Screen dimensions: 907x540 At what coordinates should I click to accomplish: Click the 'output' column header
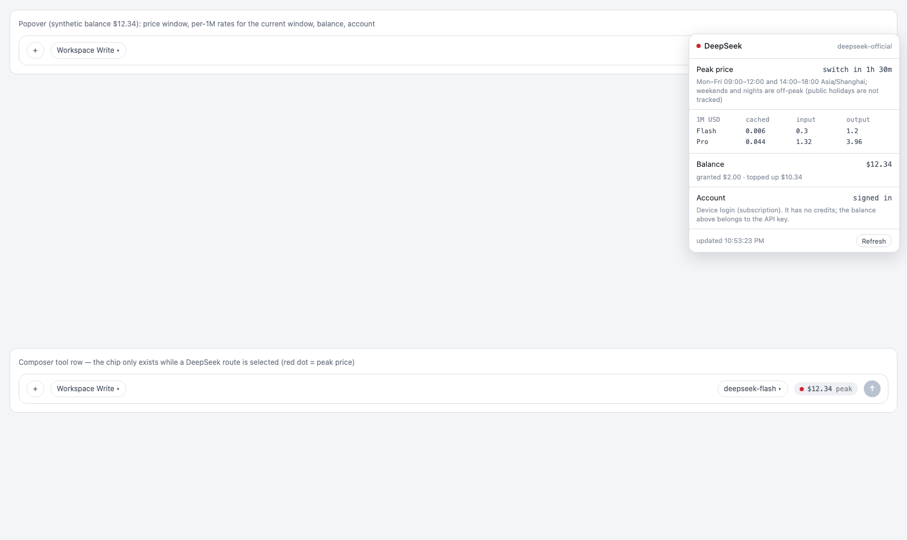coord(858,119)
